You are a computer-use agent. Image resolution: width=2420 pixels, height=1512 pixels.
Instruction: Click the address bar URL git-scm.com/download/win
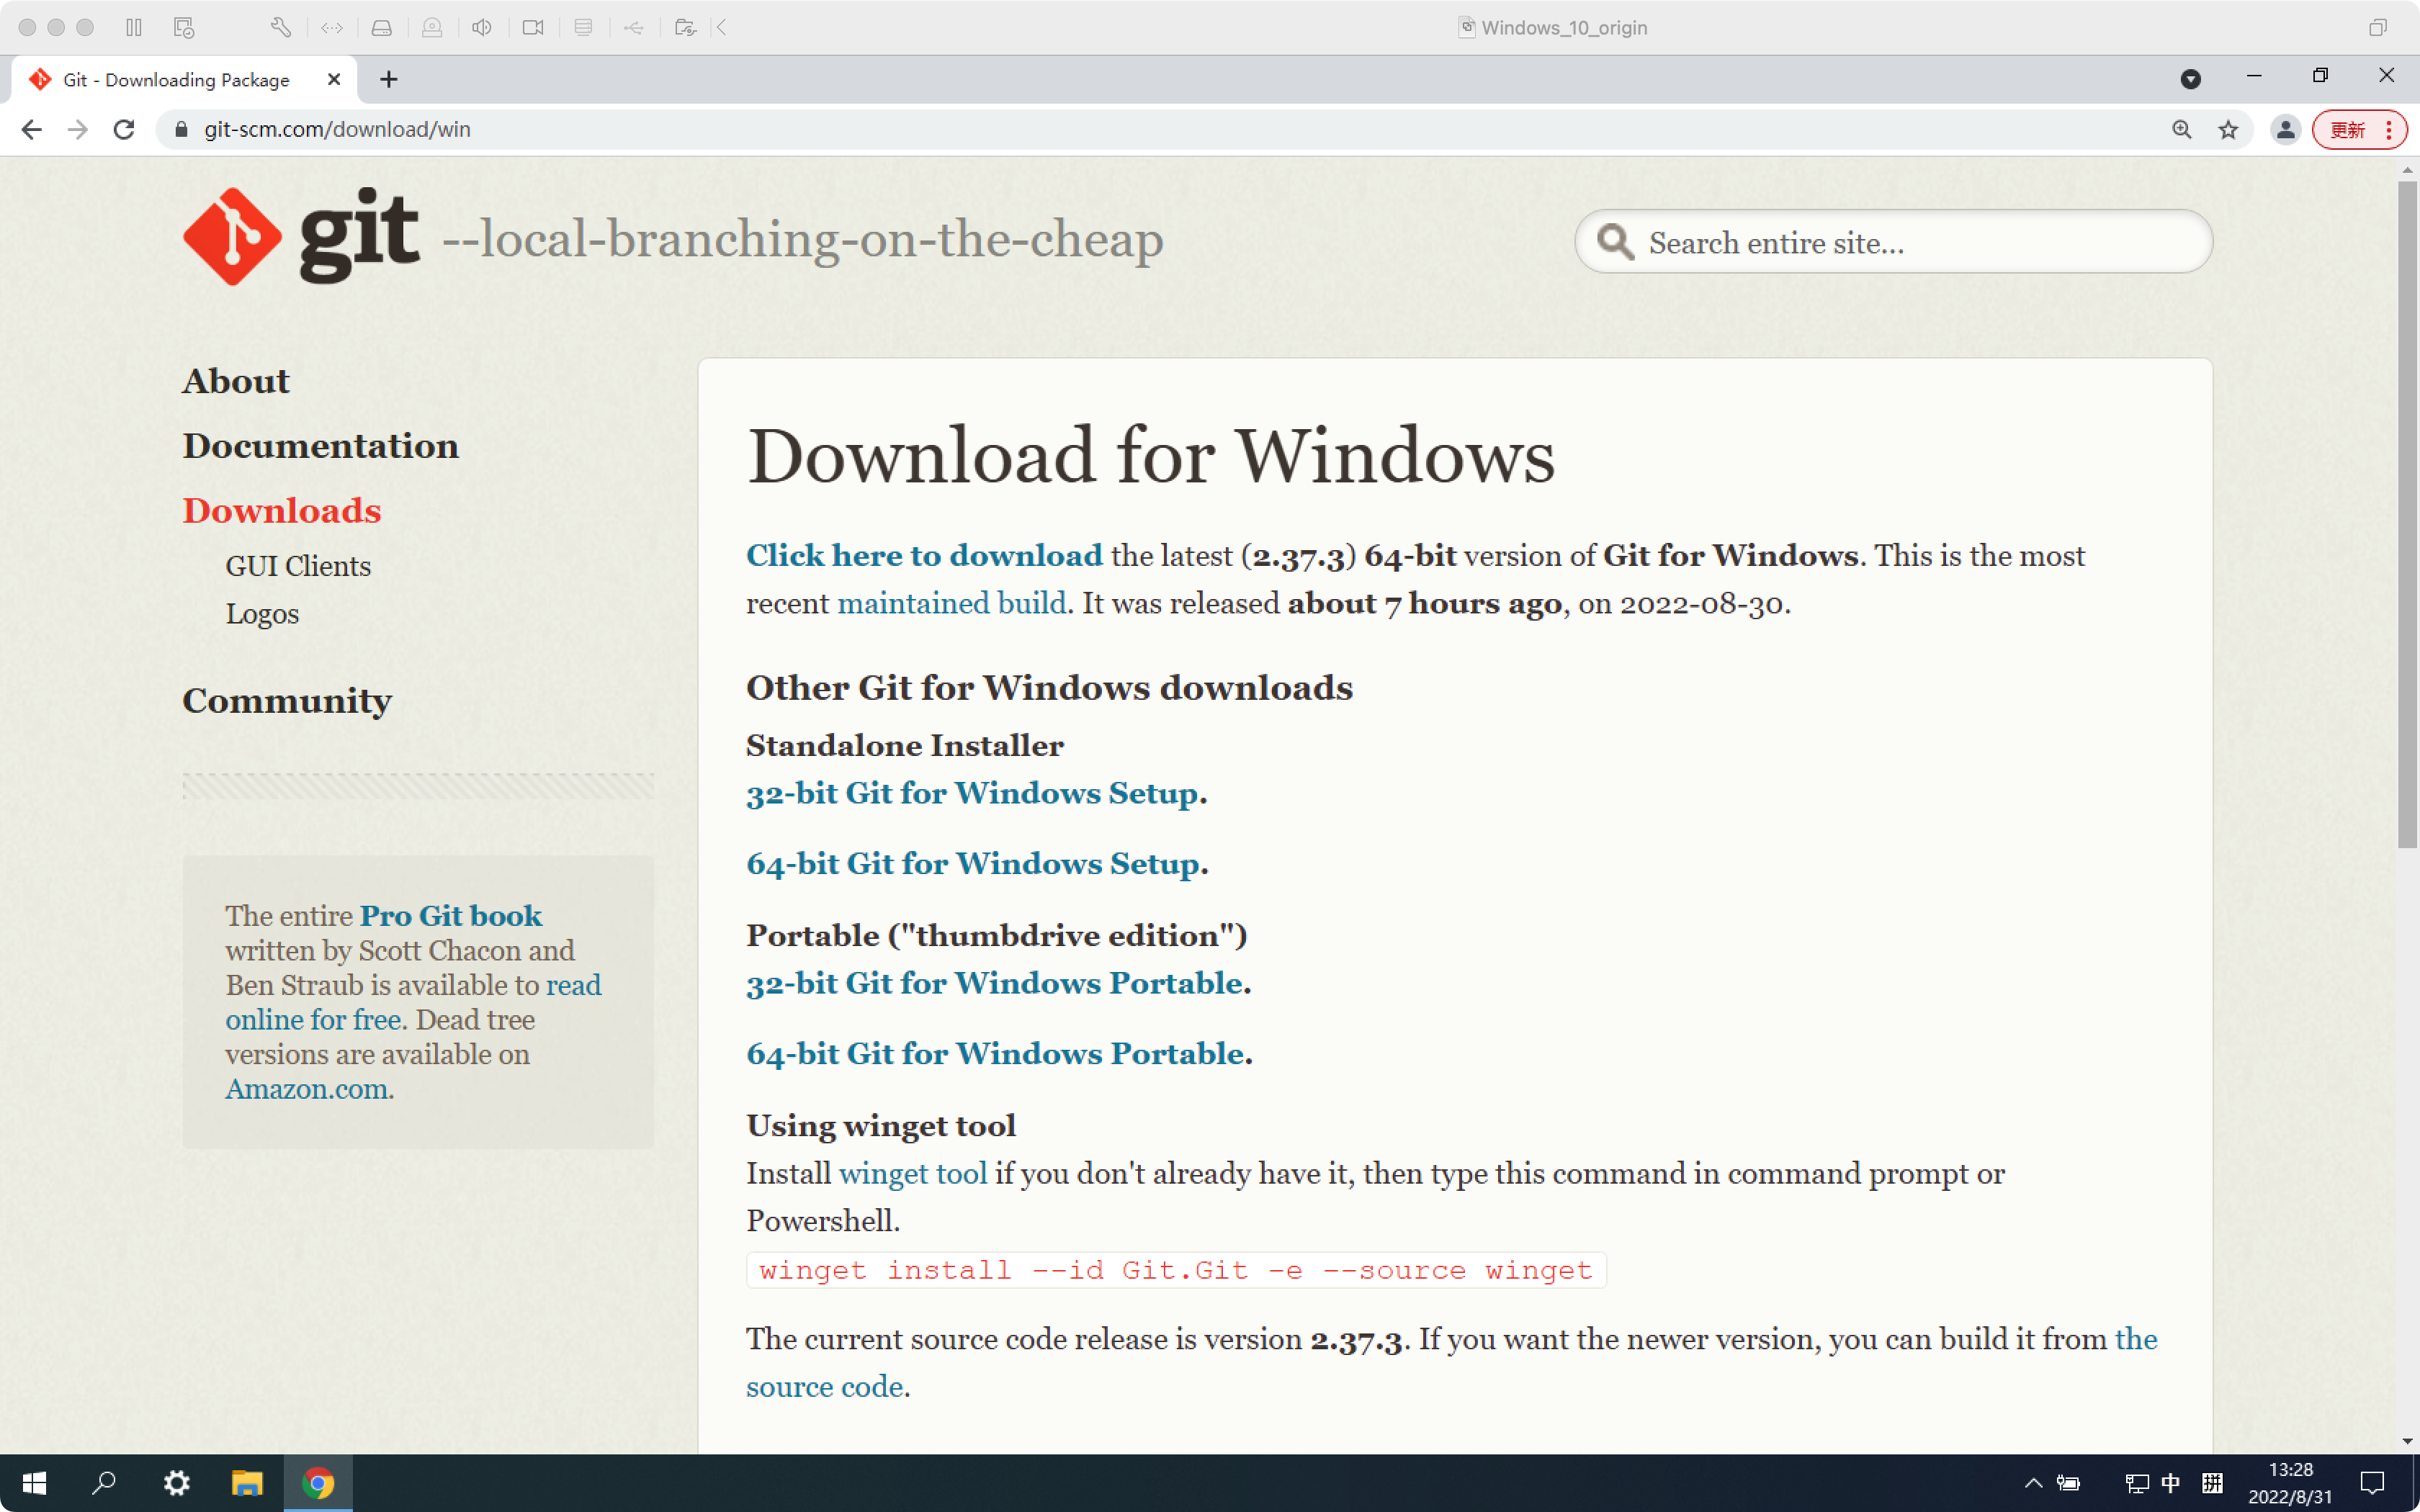[337, 129]
